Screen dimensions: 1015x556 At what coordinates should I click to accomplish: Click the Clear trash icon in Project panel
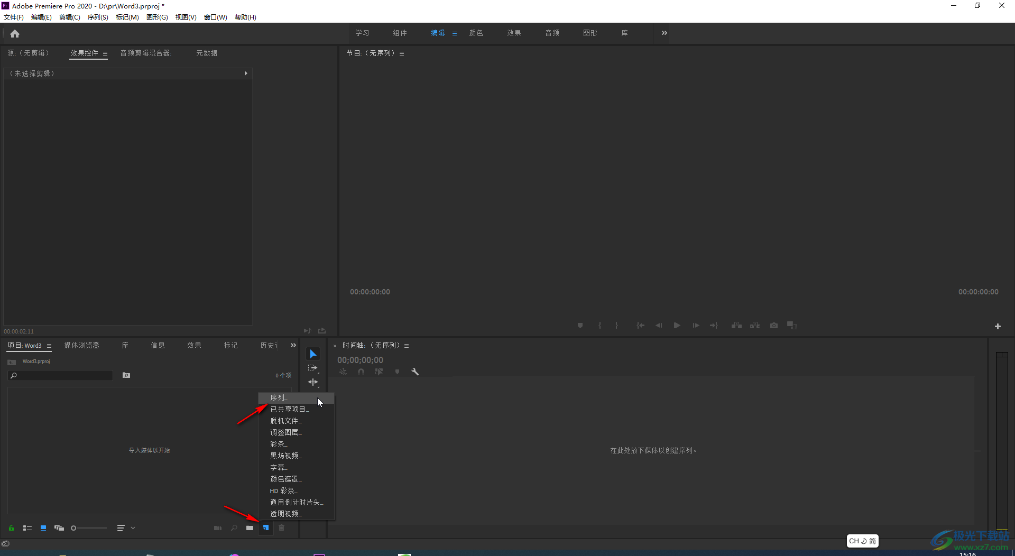(x=282, y=528)
